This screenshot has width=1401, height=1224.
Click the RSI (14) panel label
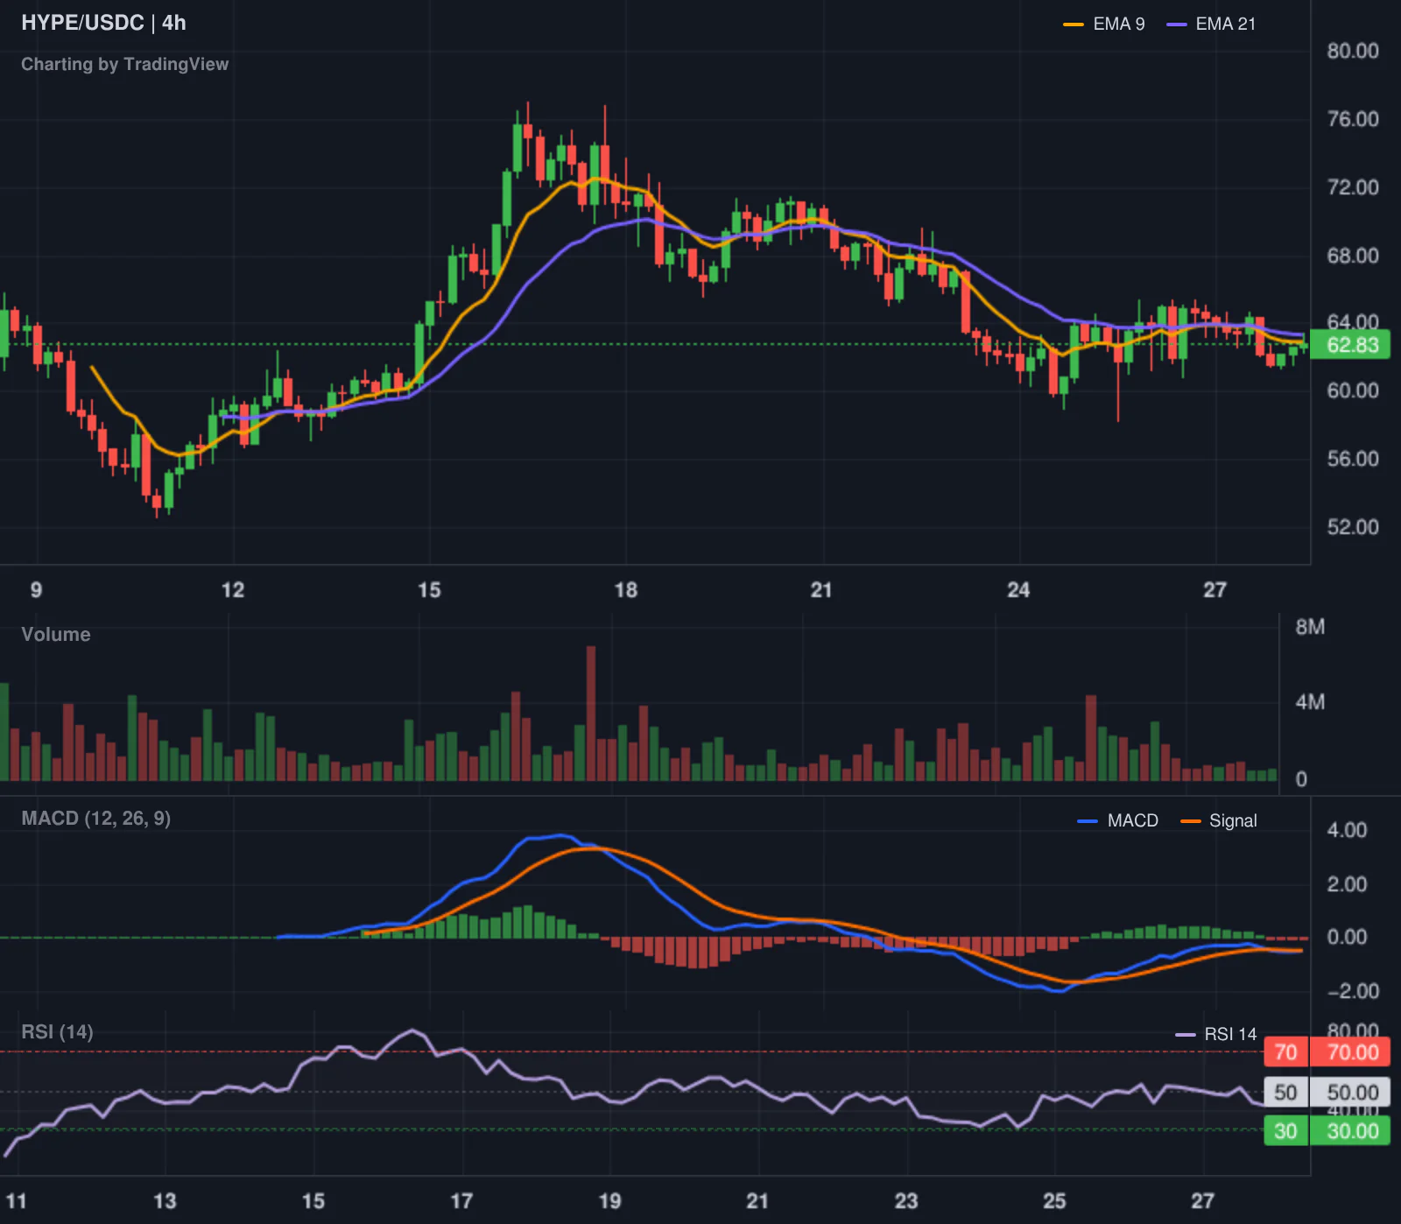(57, 1032)
